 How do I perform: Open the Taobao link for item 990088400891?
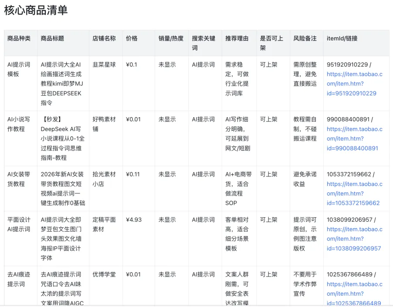coord(354,138)
